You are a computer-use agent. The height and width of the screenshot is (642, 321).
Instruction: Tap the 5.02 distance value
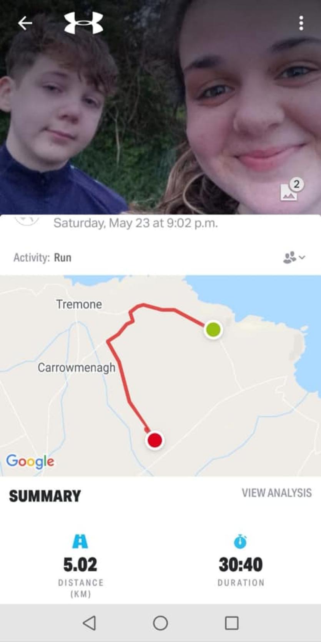(x=80, y=565)
